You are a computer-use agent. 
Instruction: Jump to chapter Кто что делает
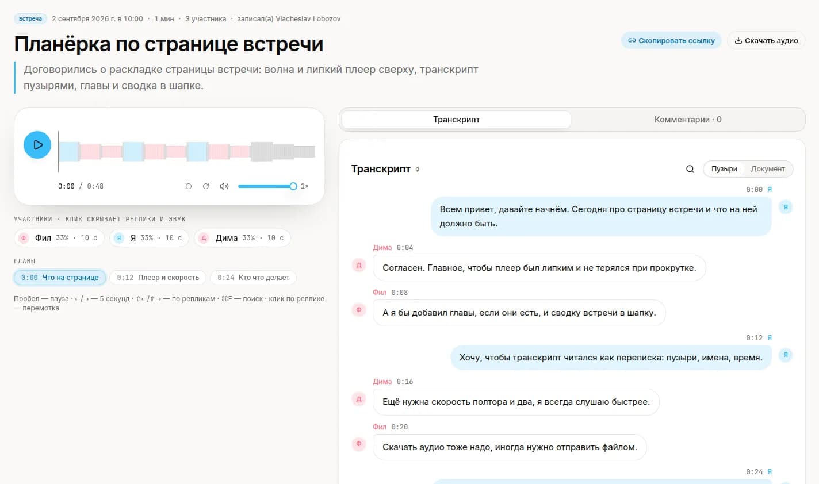254,278
